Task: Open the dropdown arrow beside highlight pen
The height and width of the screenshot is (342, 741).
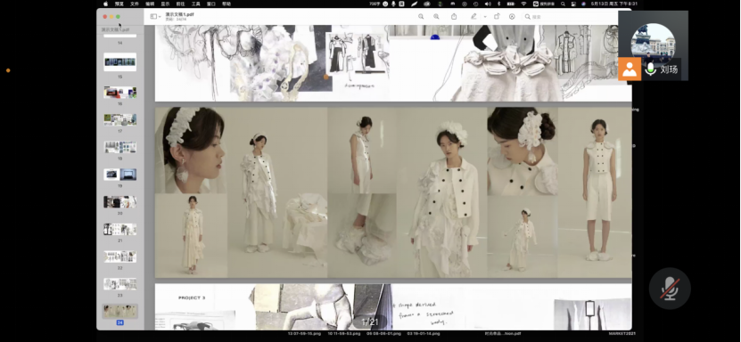Action: 485,17
